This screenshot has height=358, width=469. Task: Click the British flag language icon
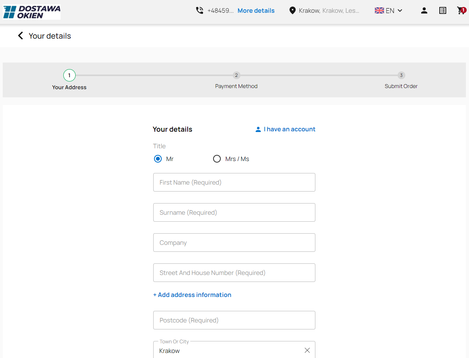[379, 10]
